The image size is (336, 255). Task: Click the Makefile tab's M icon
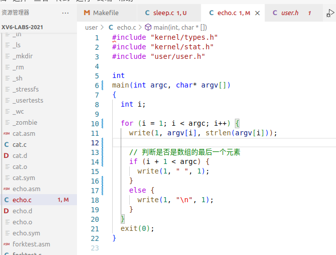coord(87,13)
